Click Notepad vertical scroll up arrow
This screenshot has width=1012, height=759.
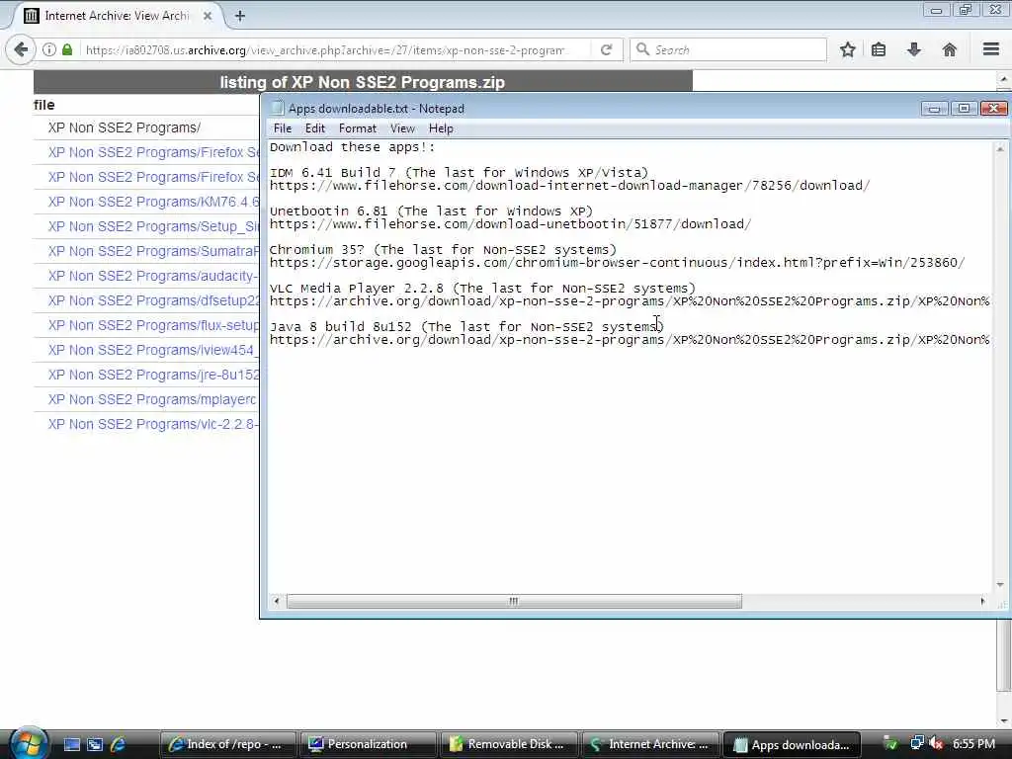[x=1000, y=148]
